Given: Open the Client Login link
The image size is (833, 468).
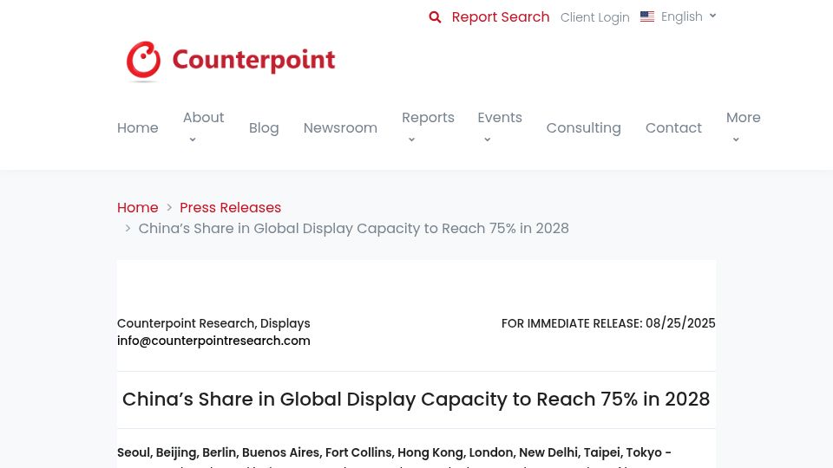Looking at the screenshot, I should [595, 17].
